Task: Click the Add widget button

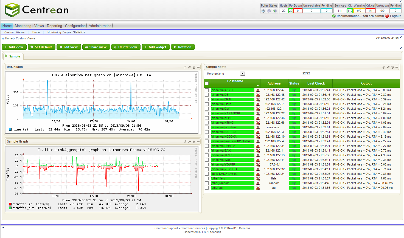Action: point(156,47)
